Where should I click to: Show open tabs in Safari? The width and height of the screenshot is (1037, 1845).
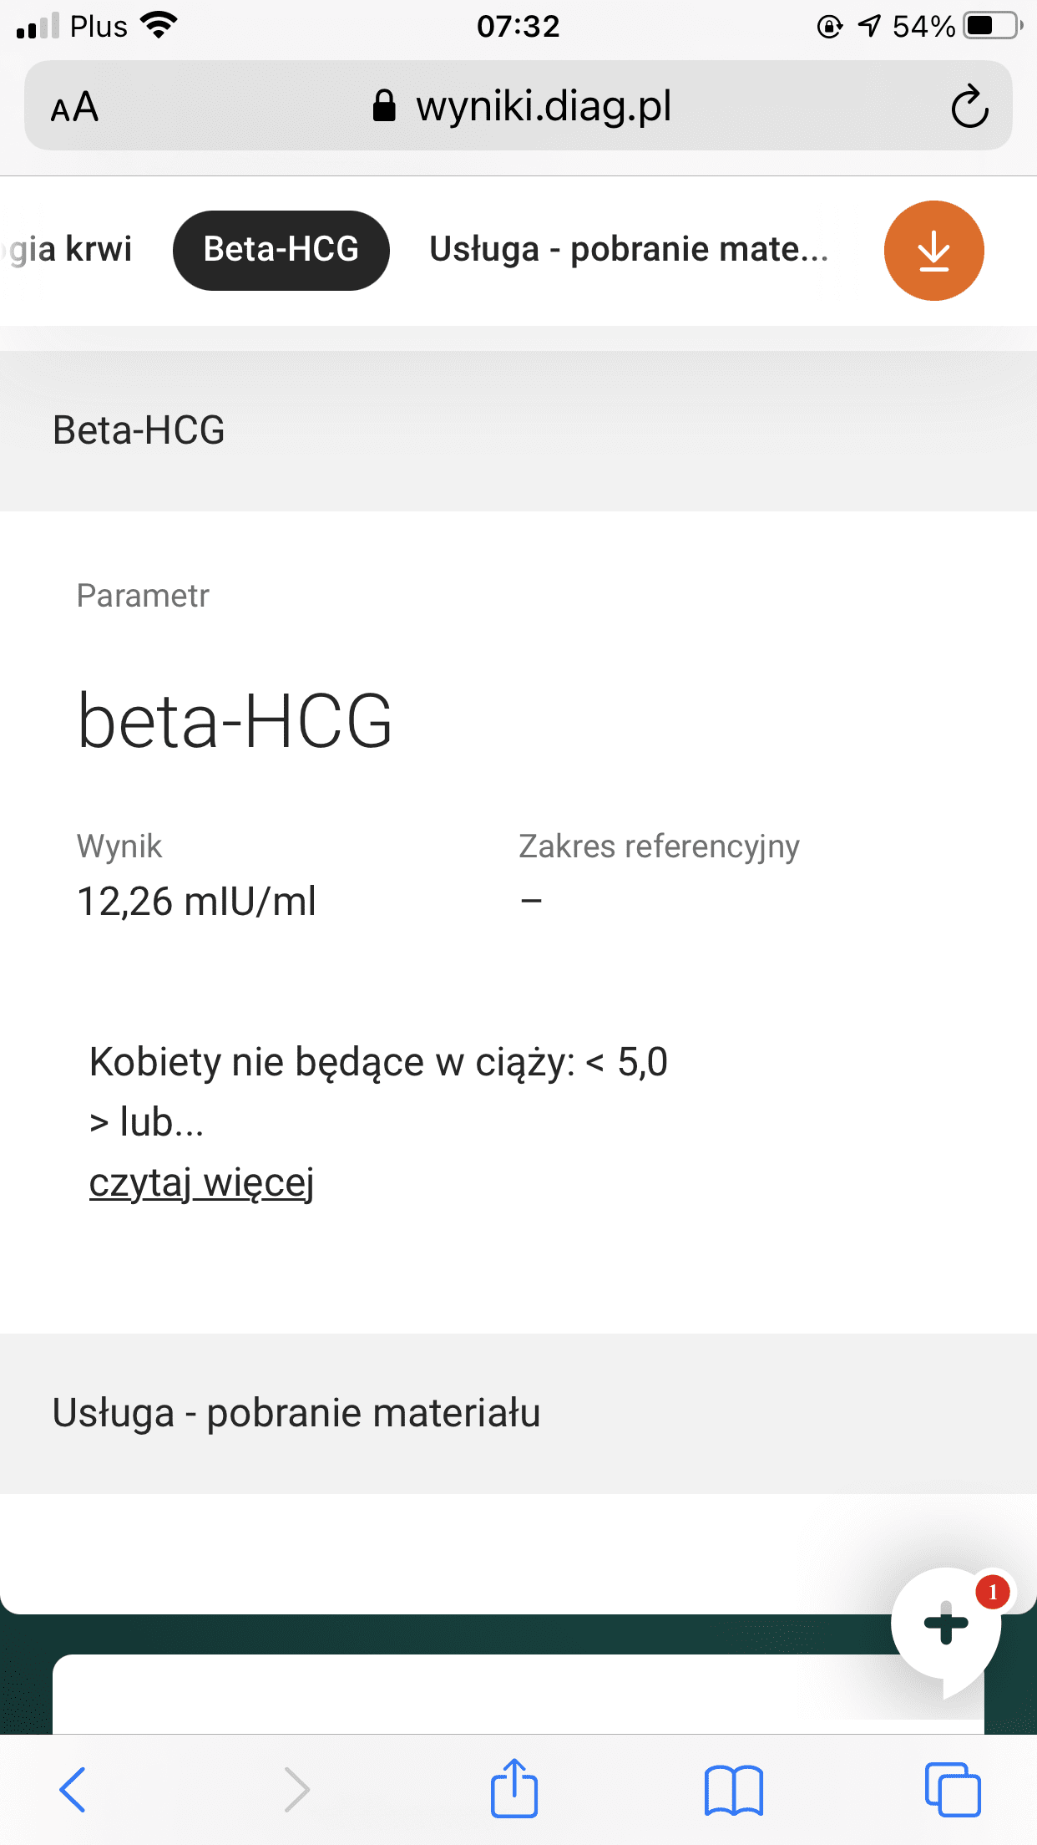[x=952, y=1790]
